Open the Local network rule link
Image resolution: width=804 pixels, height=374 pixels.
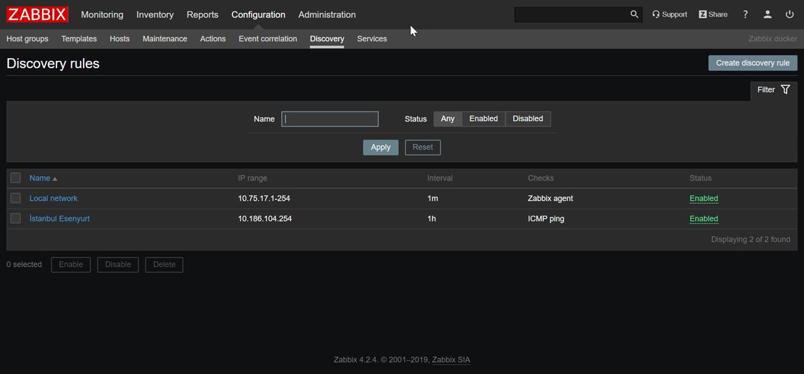tap(53, 199)
